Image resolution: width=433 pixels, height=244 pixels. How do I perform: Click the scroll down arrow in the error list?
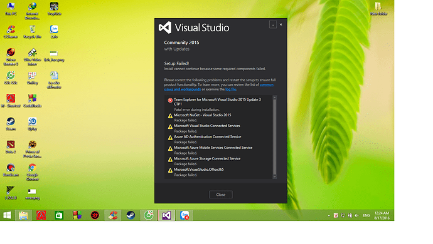tap(274, 176)
